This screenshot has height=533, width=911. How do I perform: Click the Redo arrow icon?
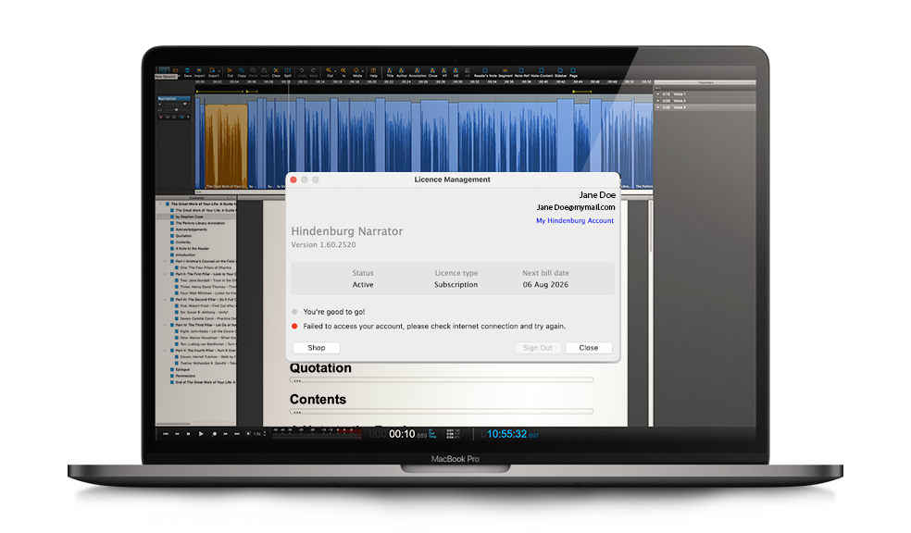(314, 72)
